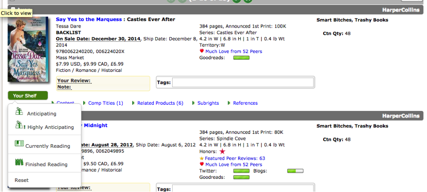Expand the Subrights section
The height and width of the screenshot is (192, 427).
[x=208, y=103]
